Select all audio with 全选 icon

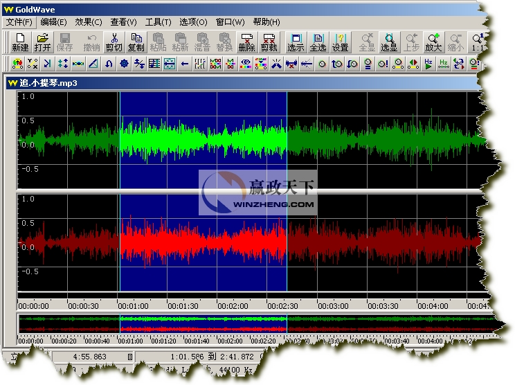click(318, 42)
